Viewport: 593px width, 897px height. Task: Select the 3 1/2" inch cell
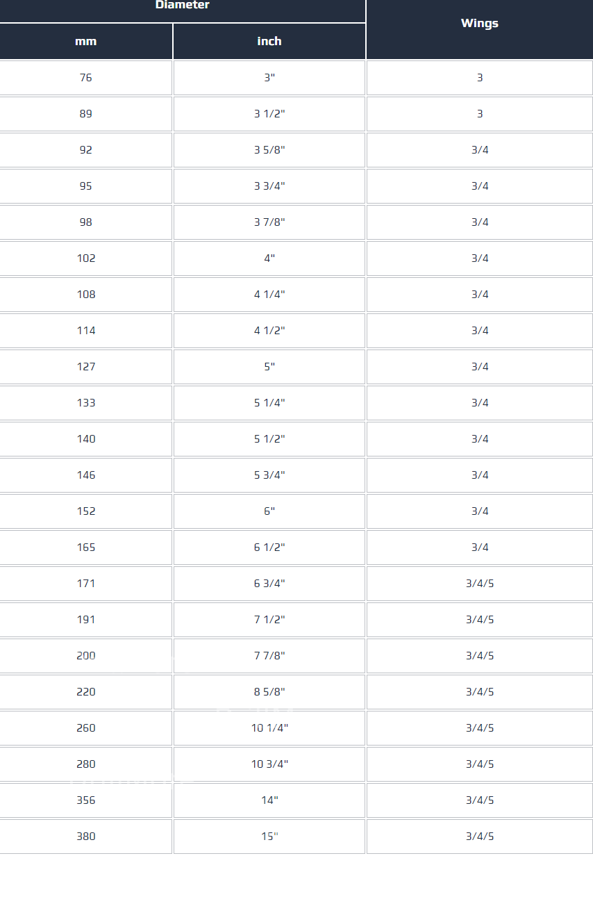click(269, 114)
